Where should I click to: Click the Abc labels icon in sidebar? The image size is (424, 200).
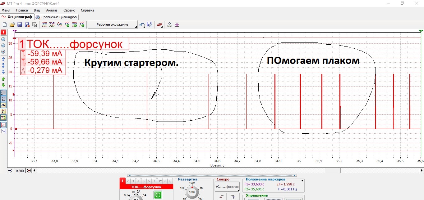pos(3,105)
